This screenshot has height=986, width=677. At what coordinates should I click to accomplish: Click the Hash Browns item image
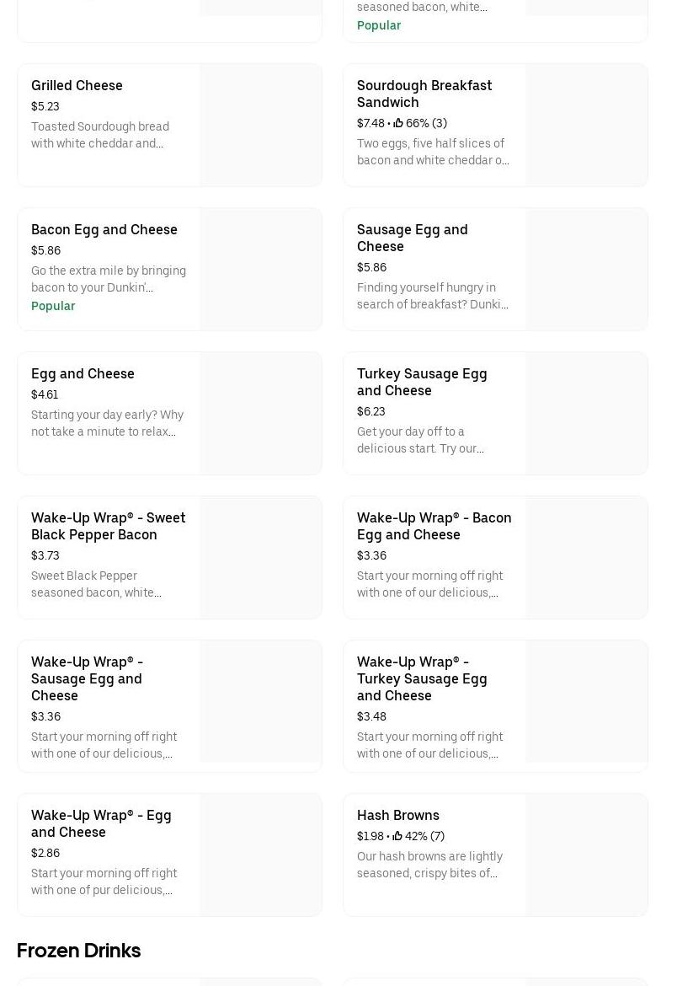[x=586, y=855]
